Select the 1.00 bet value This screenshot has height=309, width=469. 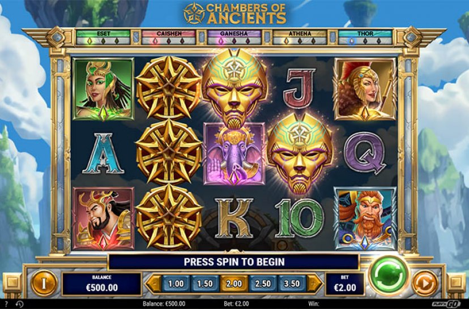coord(176,284)
